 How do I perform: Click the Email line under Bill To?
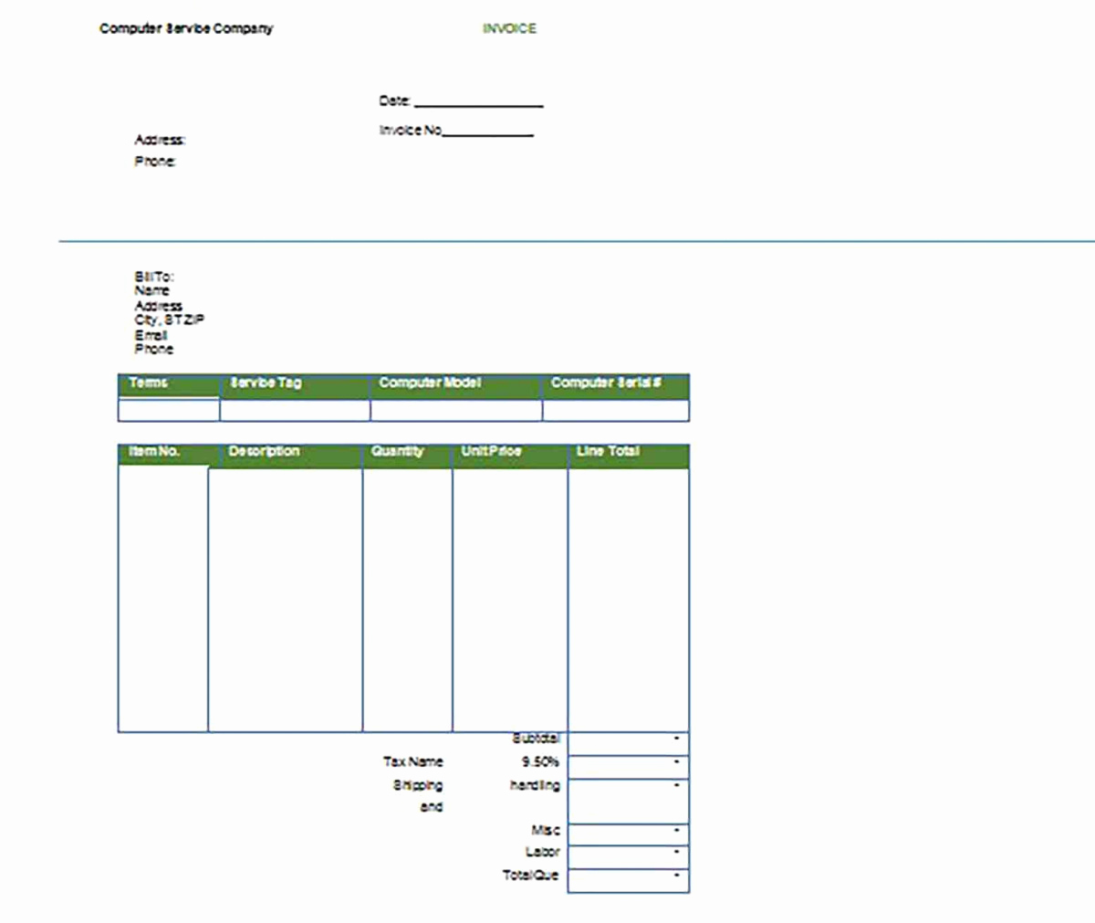click(x=151, y=335)
